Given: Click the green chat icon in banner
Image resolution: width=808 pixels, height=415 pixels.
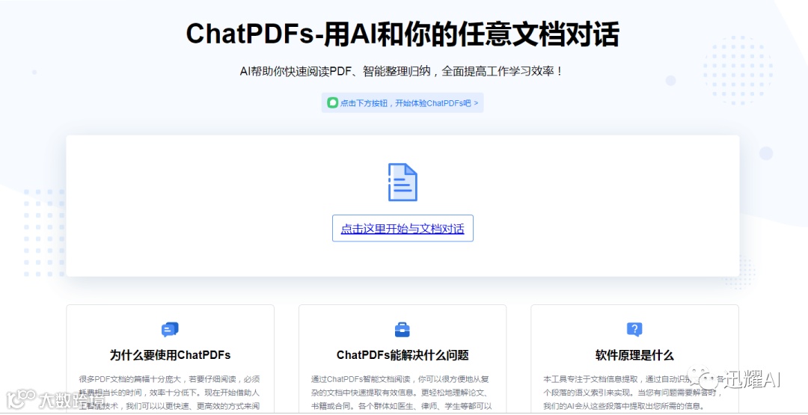Looking at the screenshot, I should tap(332, 103).
